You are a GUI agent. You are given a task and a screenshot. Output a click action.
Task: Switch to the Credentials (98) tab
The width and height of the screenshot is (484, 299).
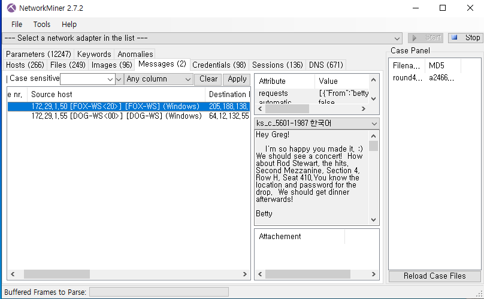(219, 65)
